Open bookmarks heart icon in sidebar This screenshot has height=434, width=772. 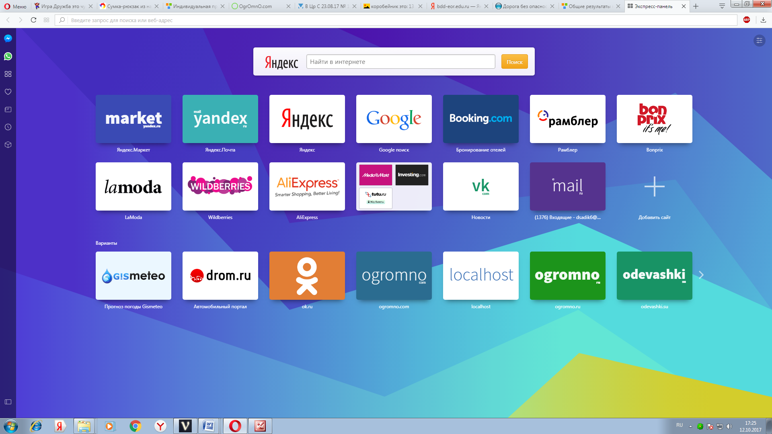tap(8, 92)
